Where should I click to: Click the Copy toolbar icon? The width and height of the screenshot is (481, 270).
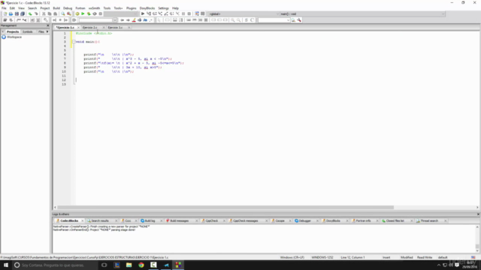(x=50, y=13)
